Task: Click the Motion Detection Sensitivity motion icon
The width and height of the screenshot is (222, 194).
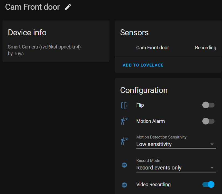Action: pyautogui.click(x=124, y=141)
